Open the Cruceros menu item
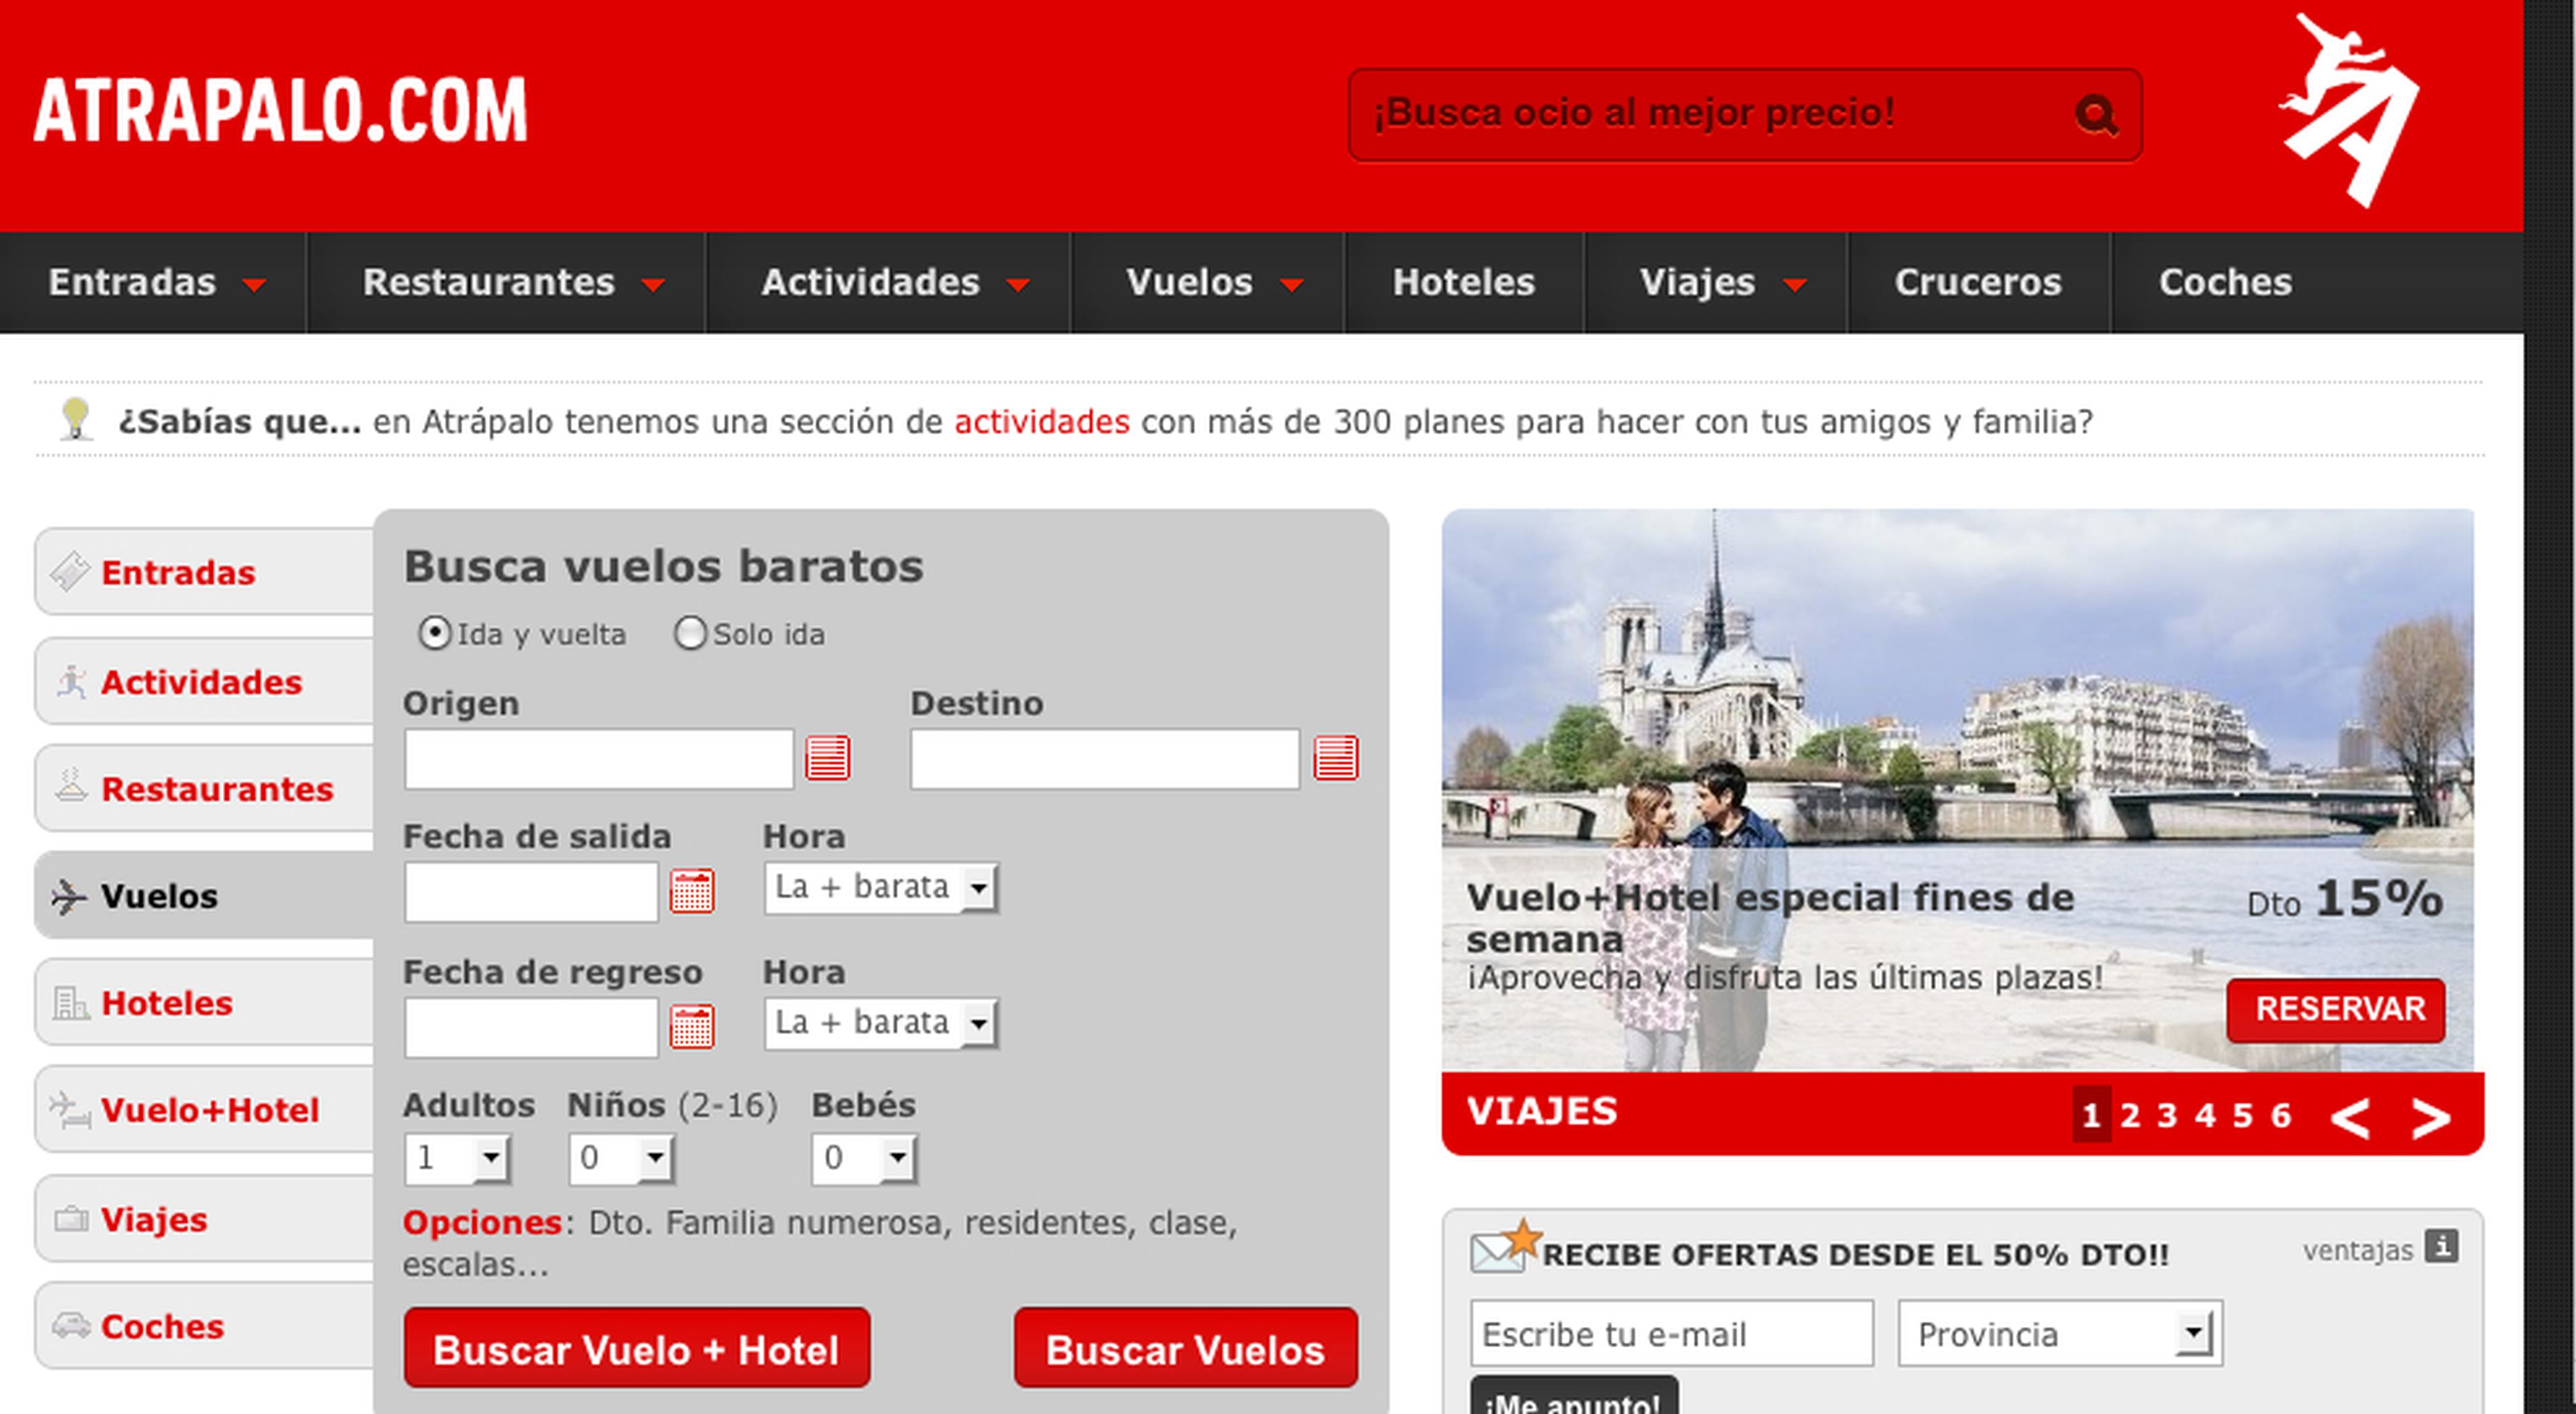 click(1977, 283)
